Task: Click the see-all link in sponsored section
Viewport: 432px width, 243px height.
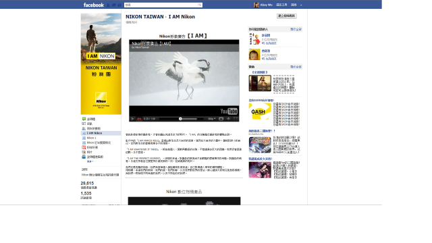Action: tap(296, 67)
